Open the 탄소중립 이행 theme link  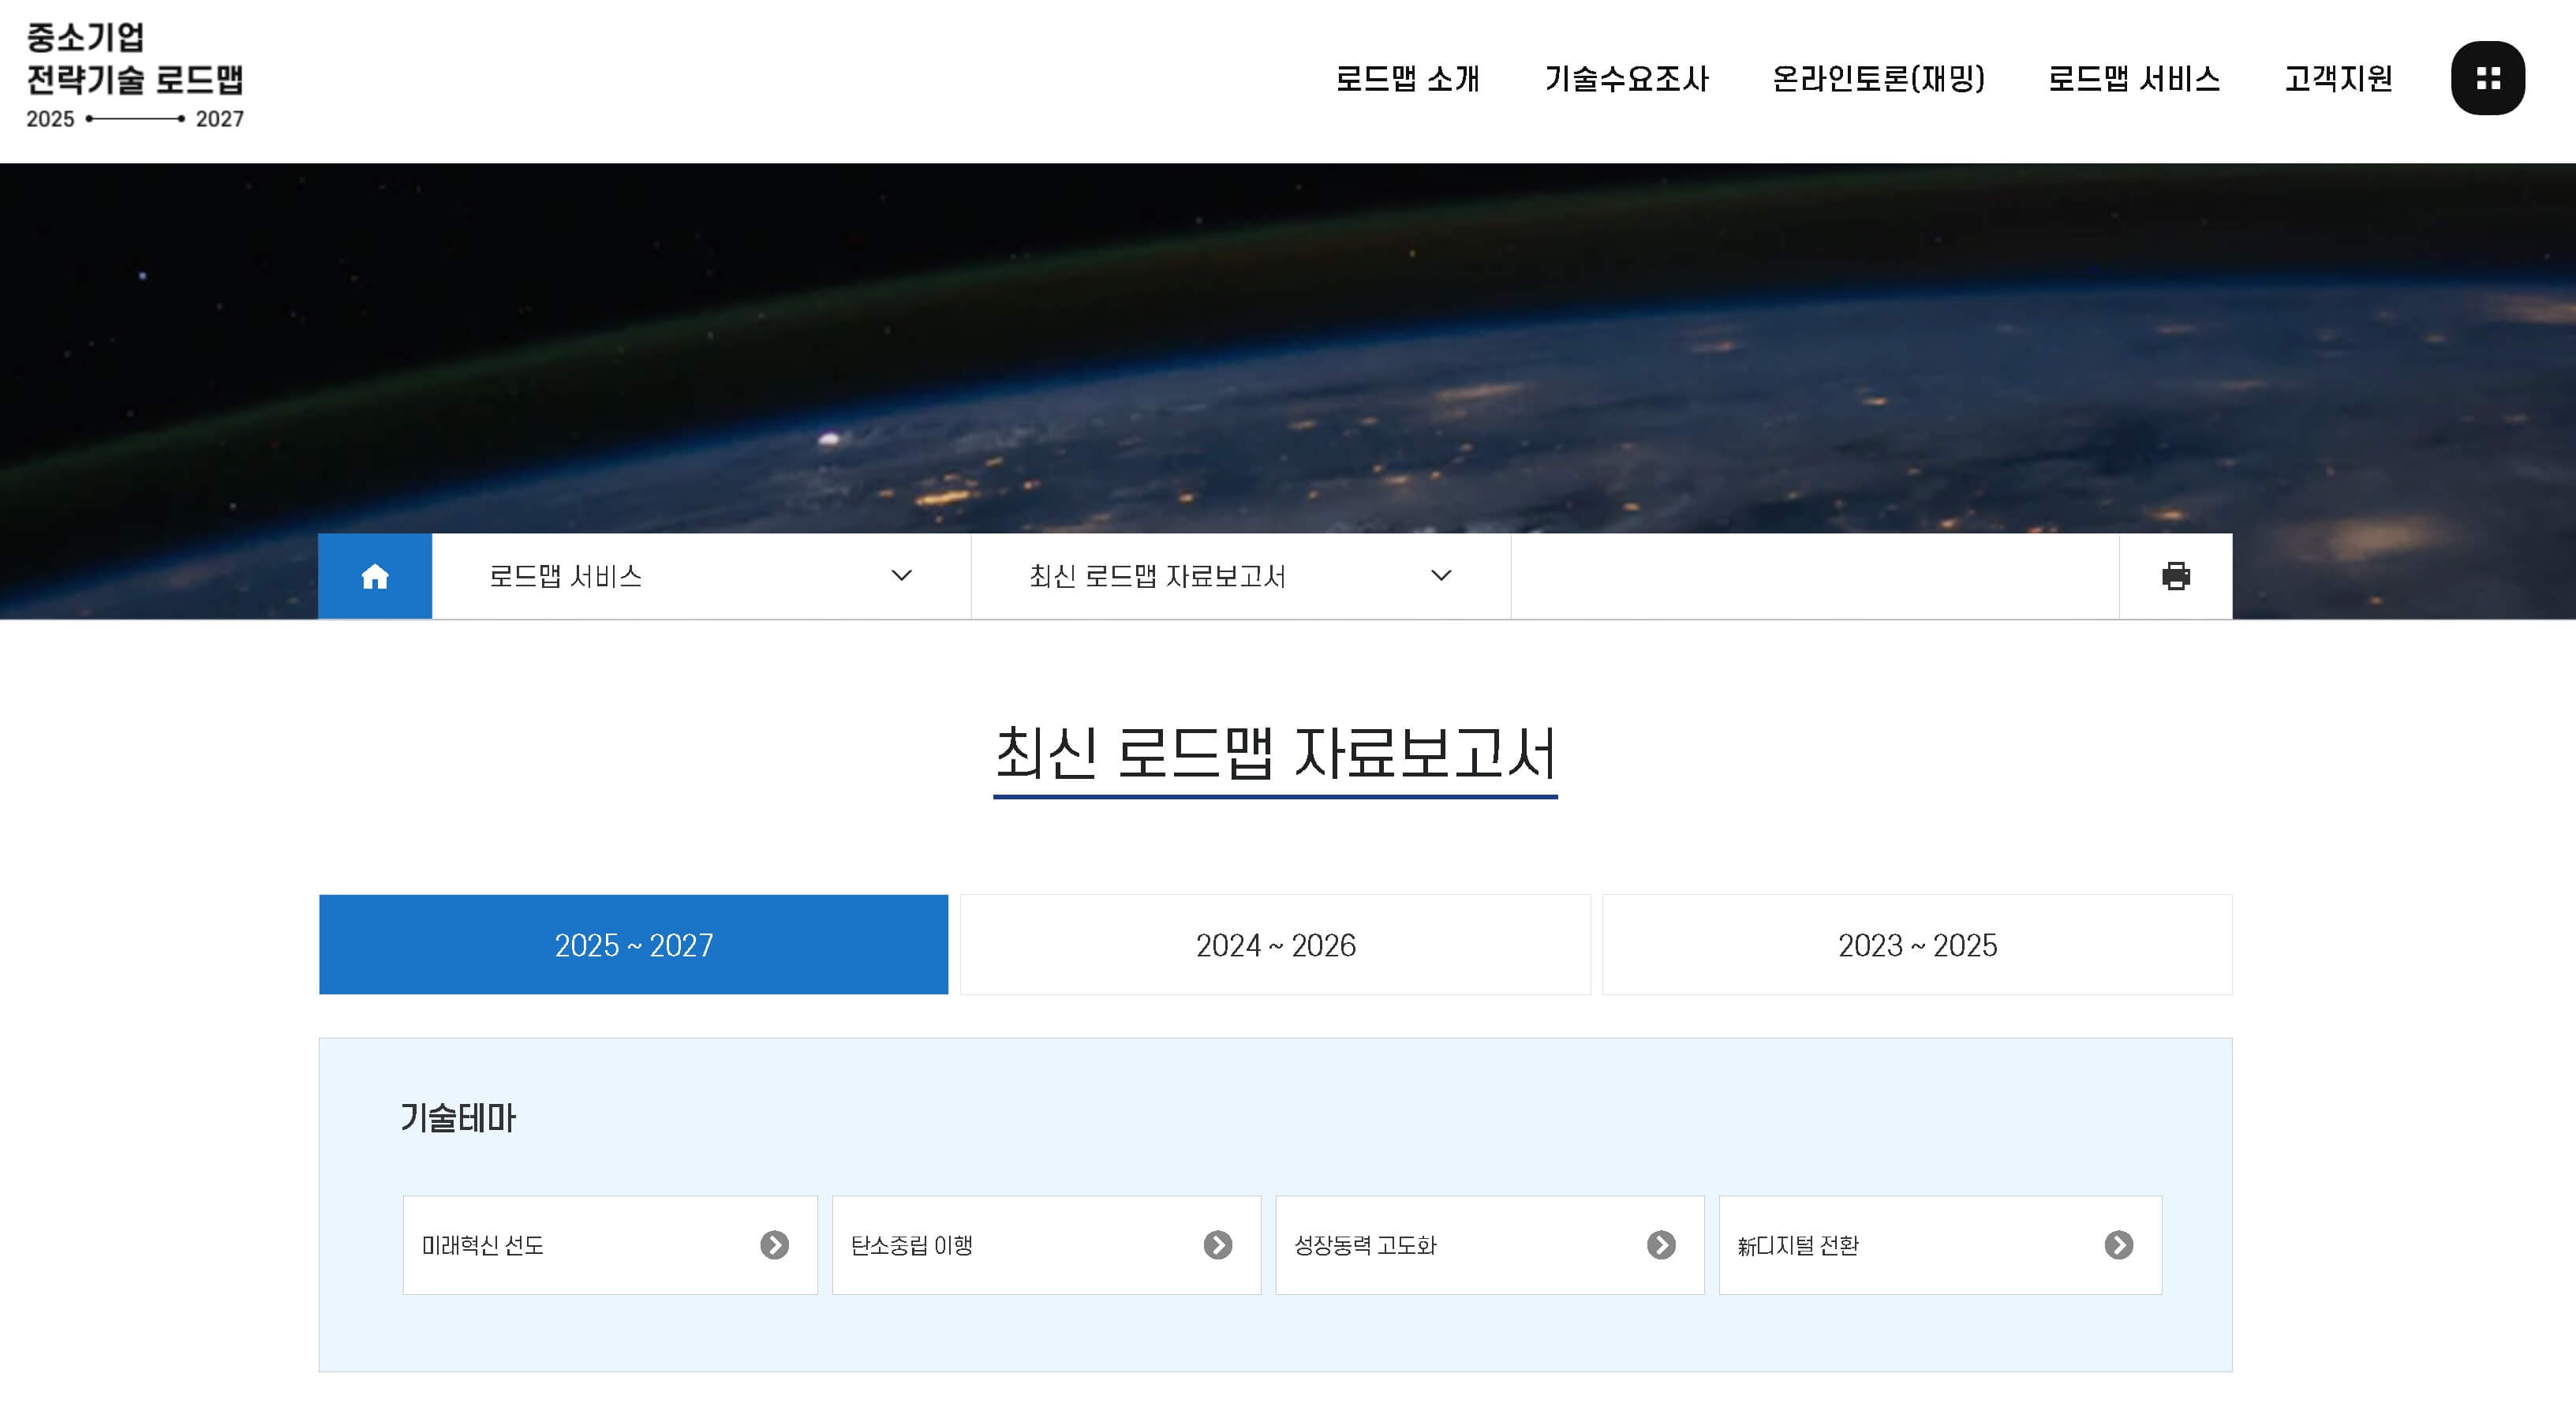(x=912, y=1245)
